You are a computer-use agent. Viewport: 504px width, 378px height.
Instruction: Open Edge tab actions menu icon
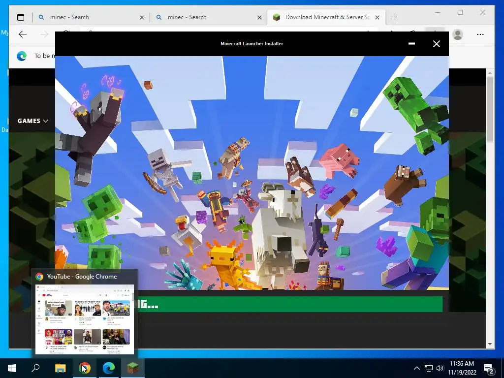[x=21, y=17]
